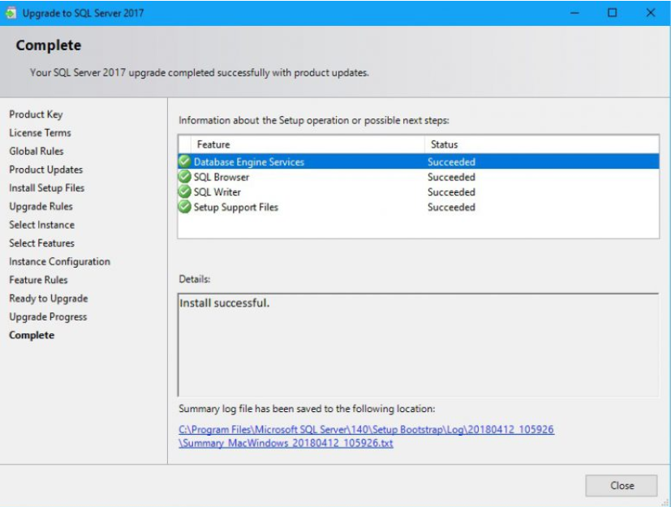Open the summary log file link

click(366, 436)
